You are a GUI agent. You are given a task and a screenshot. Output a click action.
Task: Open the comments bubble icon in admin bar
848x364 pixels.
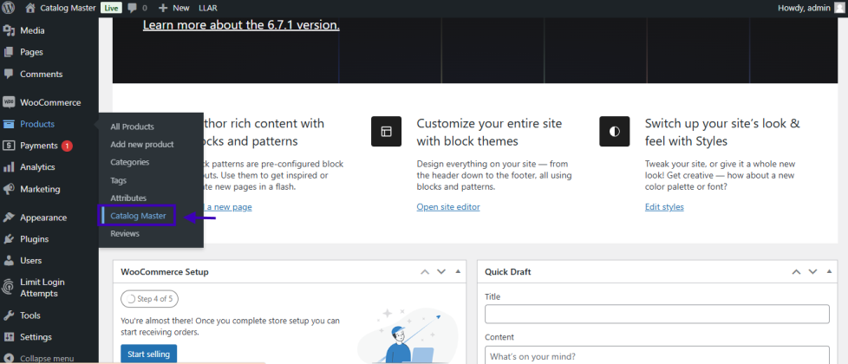click(133, 8)
